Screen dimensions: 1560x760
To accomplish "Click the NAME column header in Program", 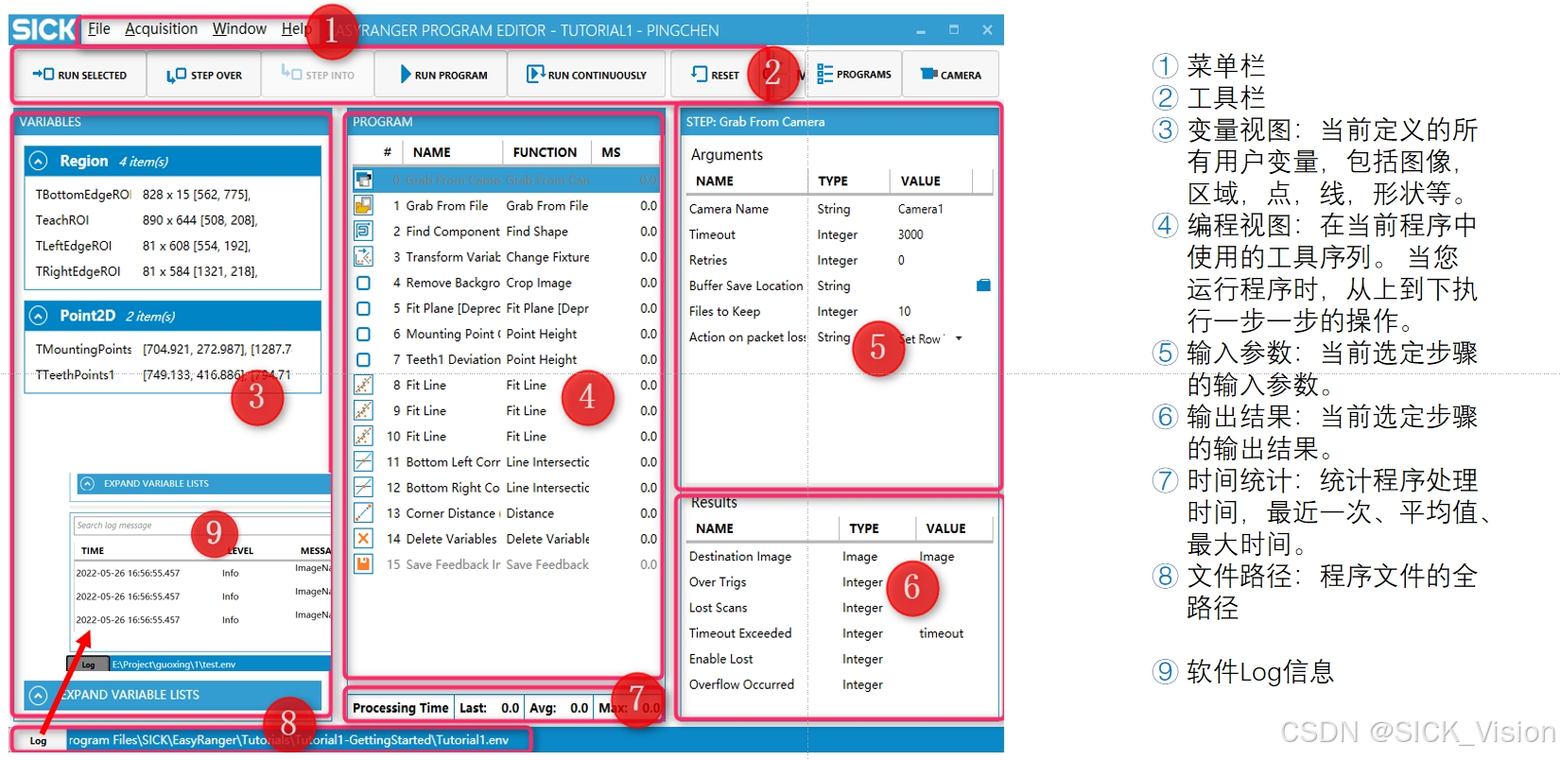I will [431, 152].
